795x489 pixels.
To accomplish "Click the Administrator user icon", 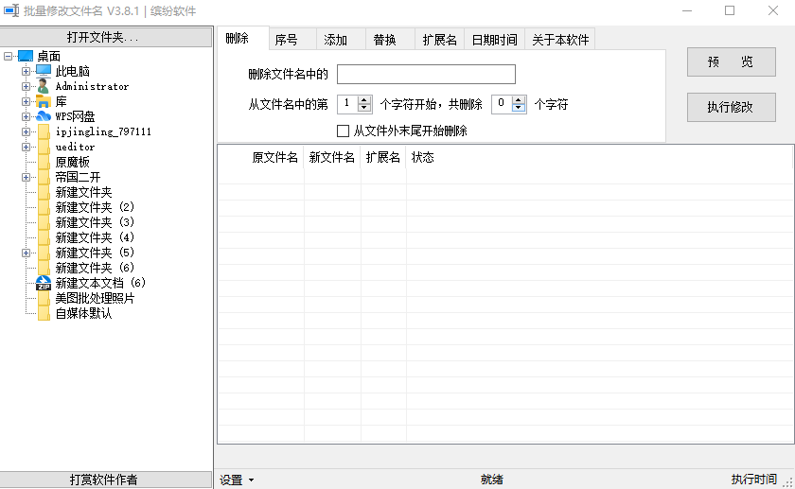I will tap(44, 86).
